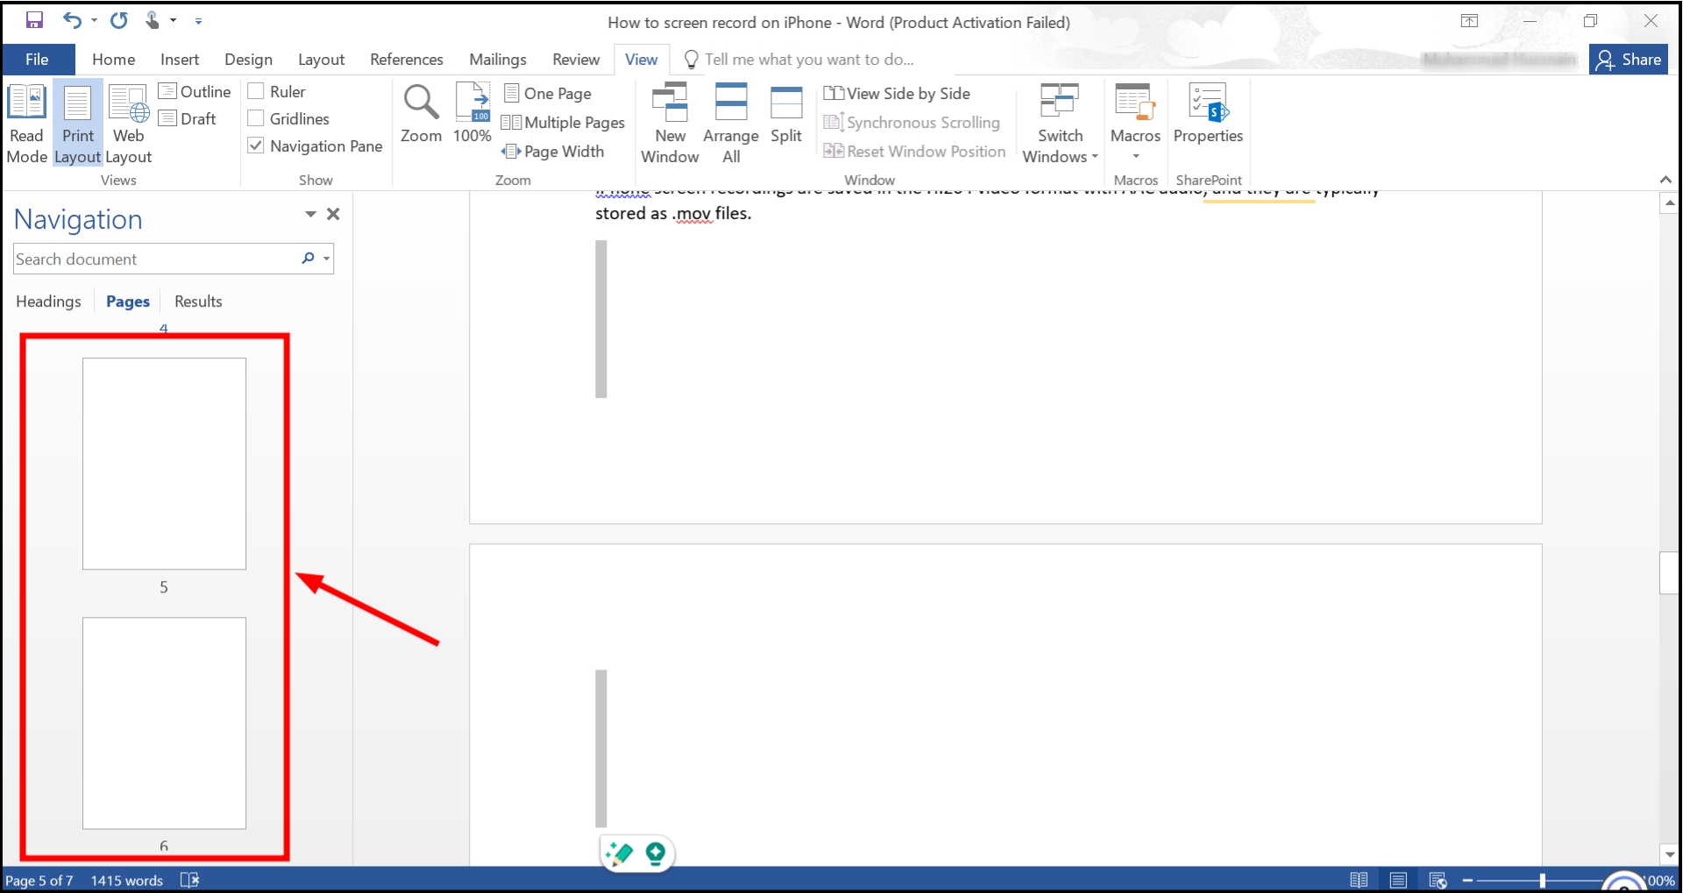The image size is (1683, 893).
Task: Redo or repeat the last action
Action: click(x=119, y=20)
